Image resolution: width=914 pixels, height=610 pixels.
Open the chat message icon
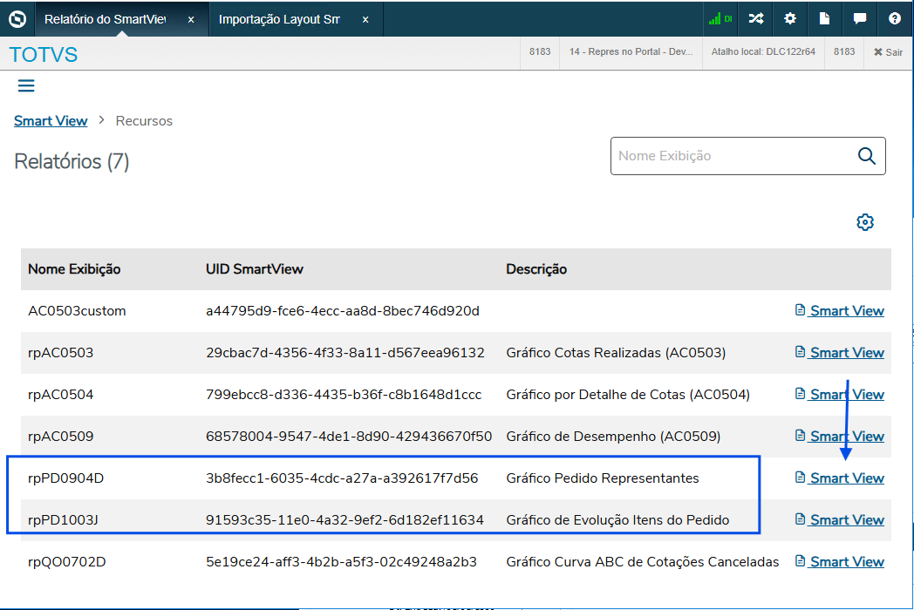click(860, 18)
